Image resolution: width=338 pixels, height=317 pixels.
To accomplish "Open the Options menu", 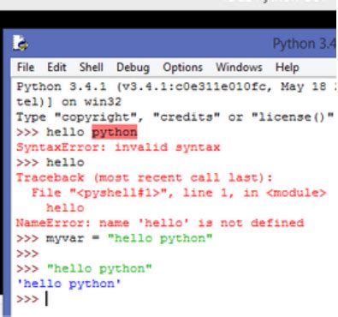I will coord(182,68).
